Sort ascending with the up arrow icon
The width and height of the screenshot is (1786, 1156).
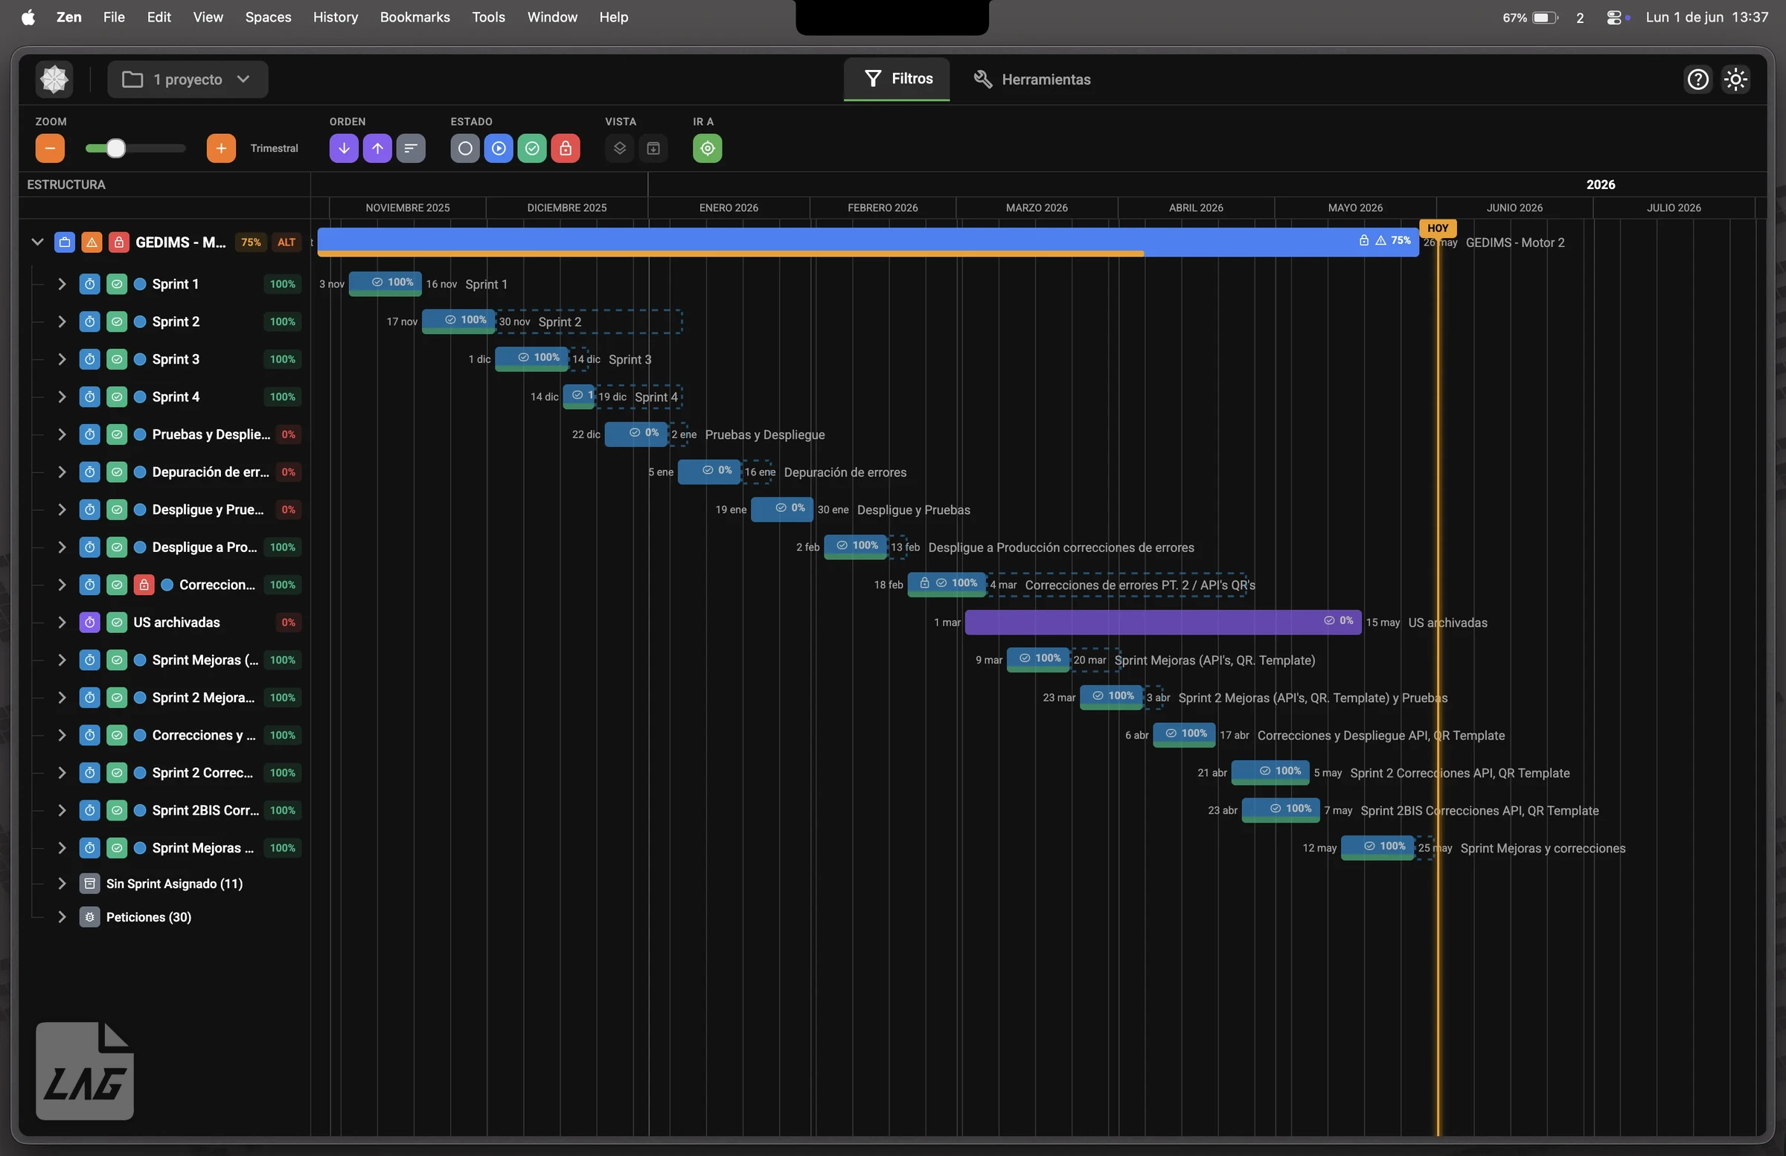pyautogui.click(x=377, y=149)
